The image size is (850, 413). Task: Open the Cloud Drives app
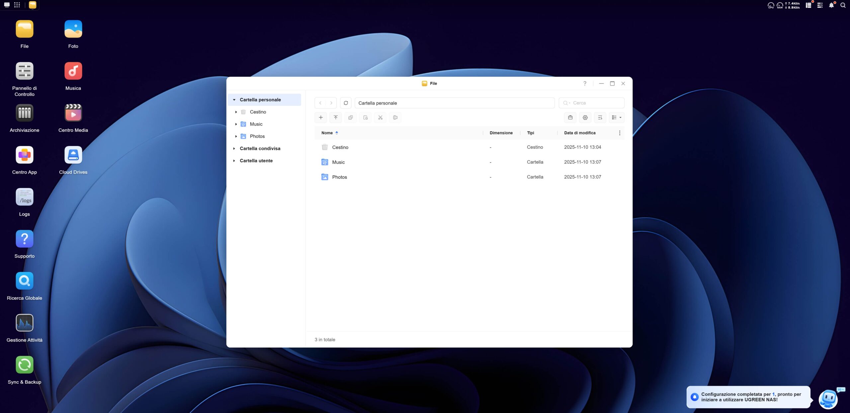tap(73, 155)
